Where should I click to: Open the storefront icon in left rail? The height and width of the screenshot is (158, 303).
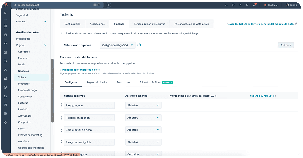(x=6, y=114)
